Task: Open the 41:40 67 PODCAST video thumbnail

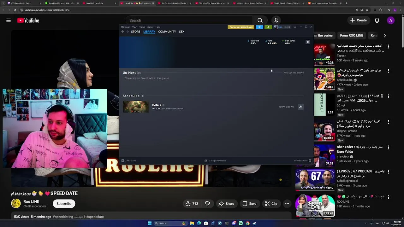Action: click(315, 180)
